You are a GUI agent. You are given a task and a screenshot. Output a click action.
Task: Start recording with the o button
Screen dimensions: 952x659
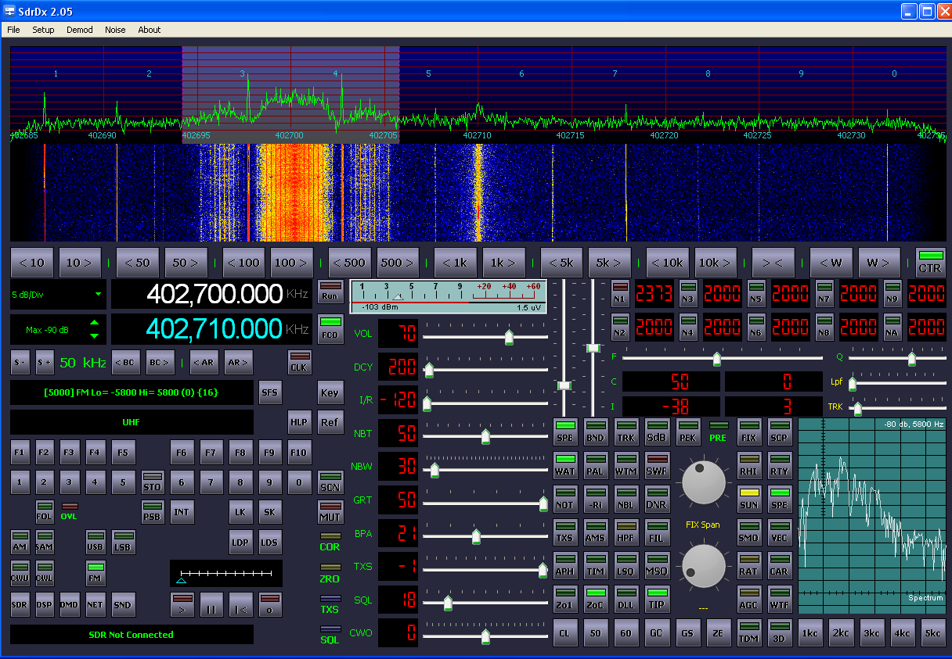pyautogui.click(x=270, y=604)
